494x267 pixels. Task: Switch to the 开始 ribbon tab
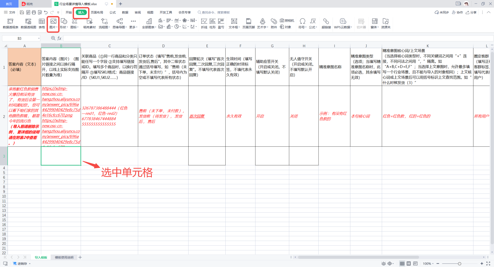click(x=69, y=12)
